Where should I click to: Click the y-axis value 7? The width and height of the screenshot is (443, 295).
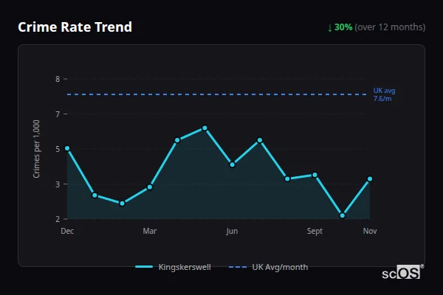point(58,114)
